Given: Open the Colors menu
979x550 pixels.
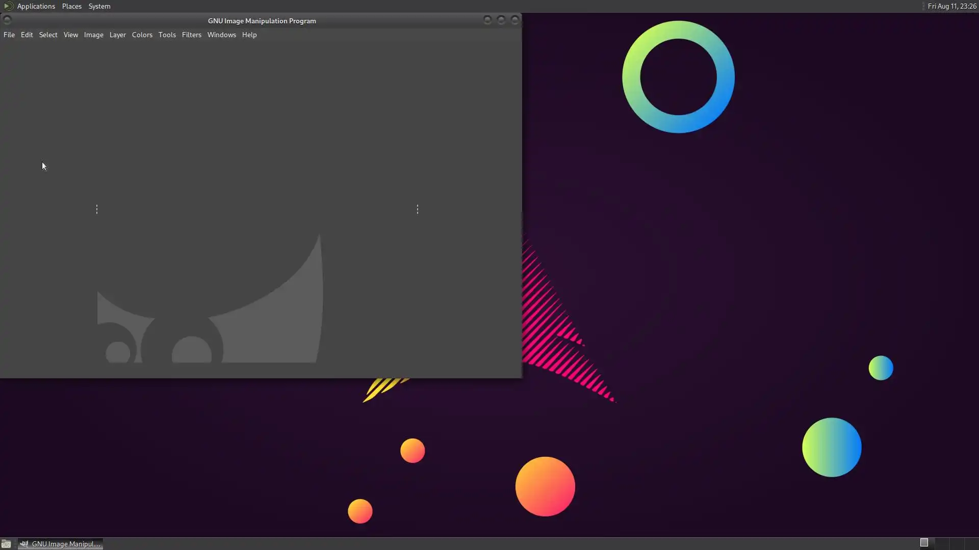Looking at the screenshot, I should pos(142,35).
